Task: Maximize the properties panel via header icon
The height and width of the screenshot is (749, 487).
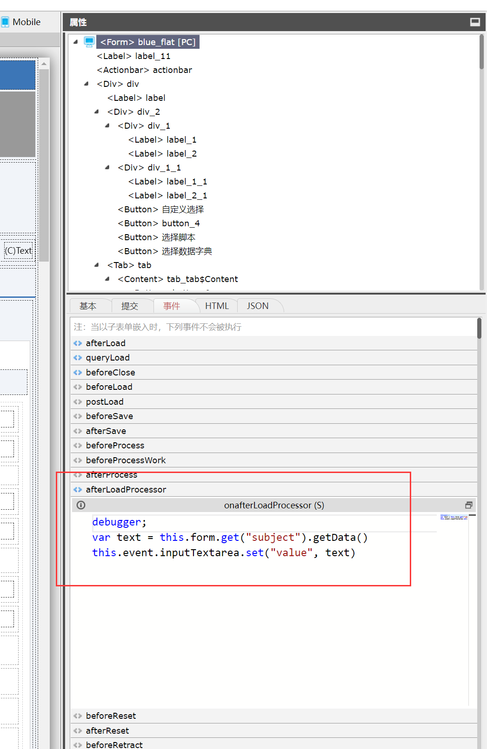Action: pos(475,22)
